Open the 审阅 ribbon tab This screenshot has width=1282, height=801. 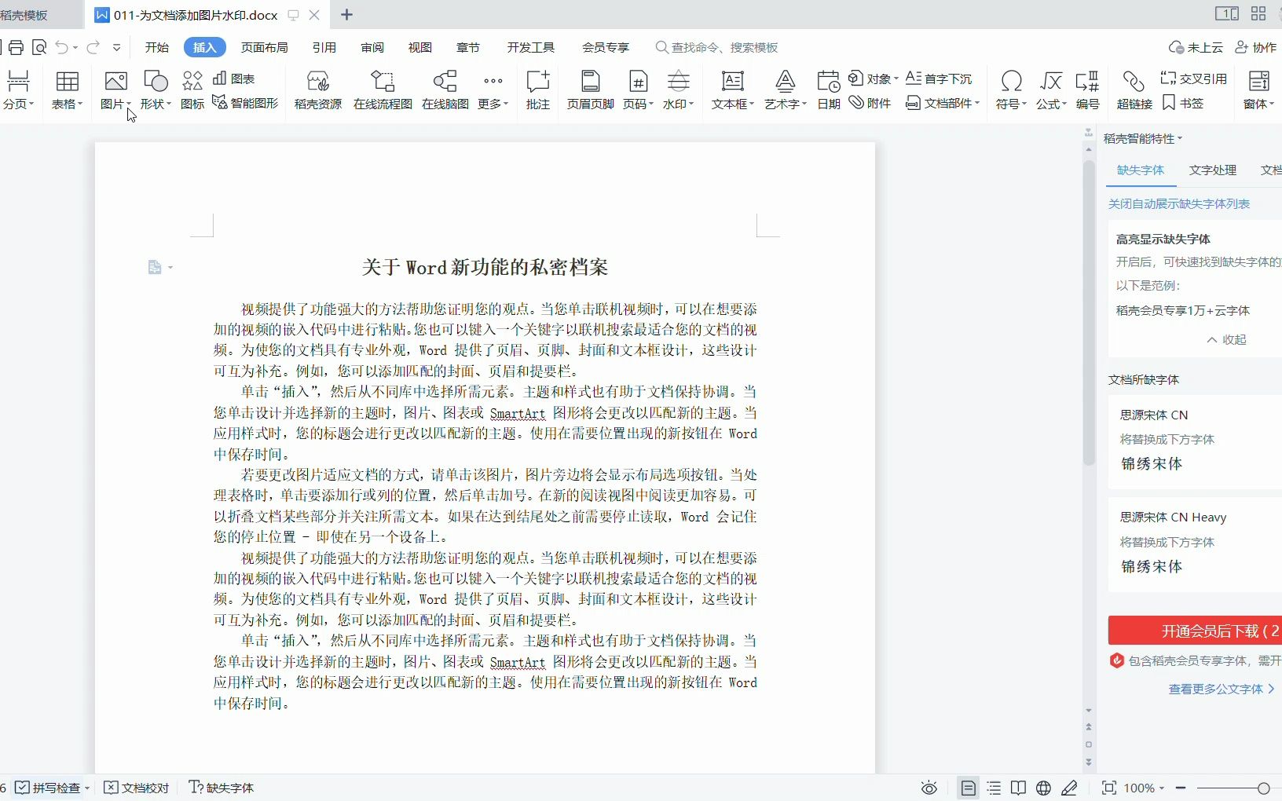click(x=372, y=47)
